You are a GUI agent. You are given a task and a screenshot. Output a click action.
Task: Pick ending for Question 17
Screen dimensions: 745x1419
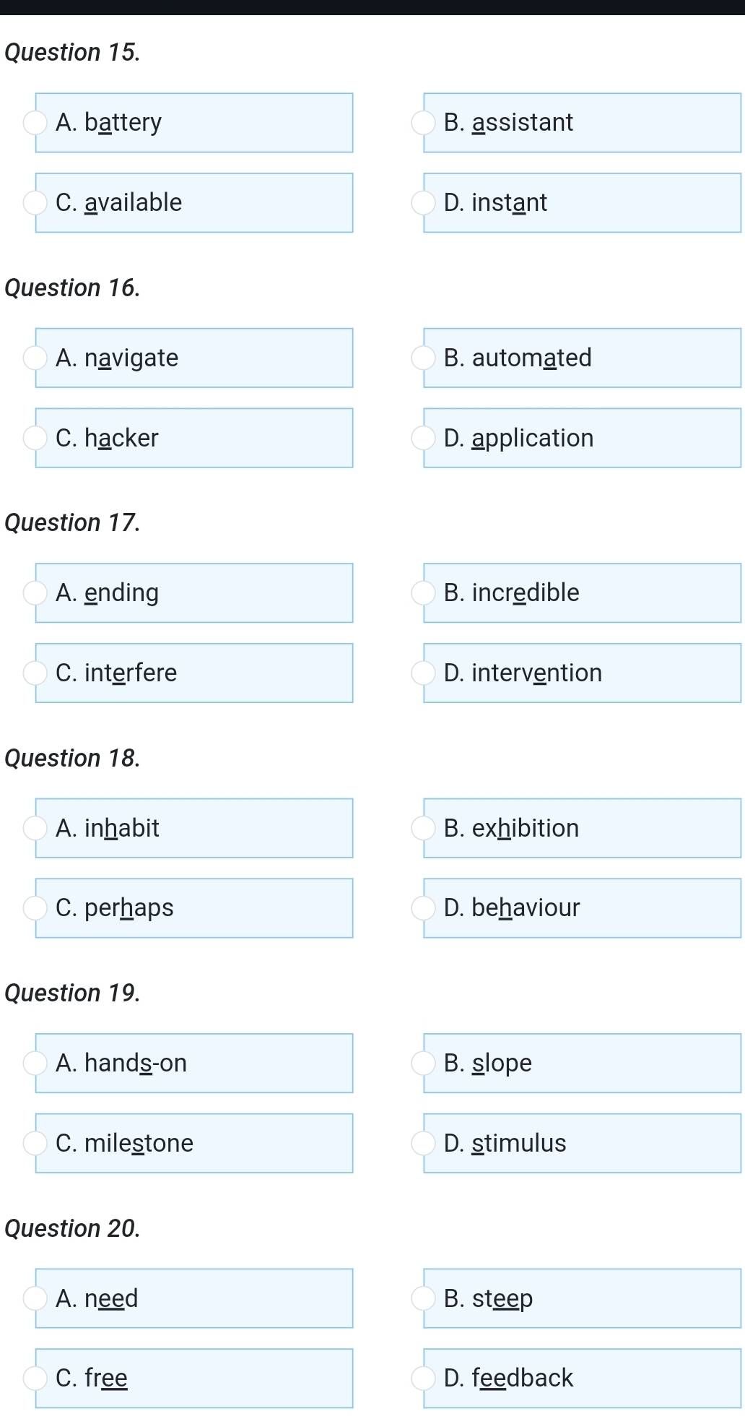click(x=34, y=593)
